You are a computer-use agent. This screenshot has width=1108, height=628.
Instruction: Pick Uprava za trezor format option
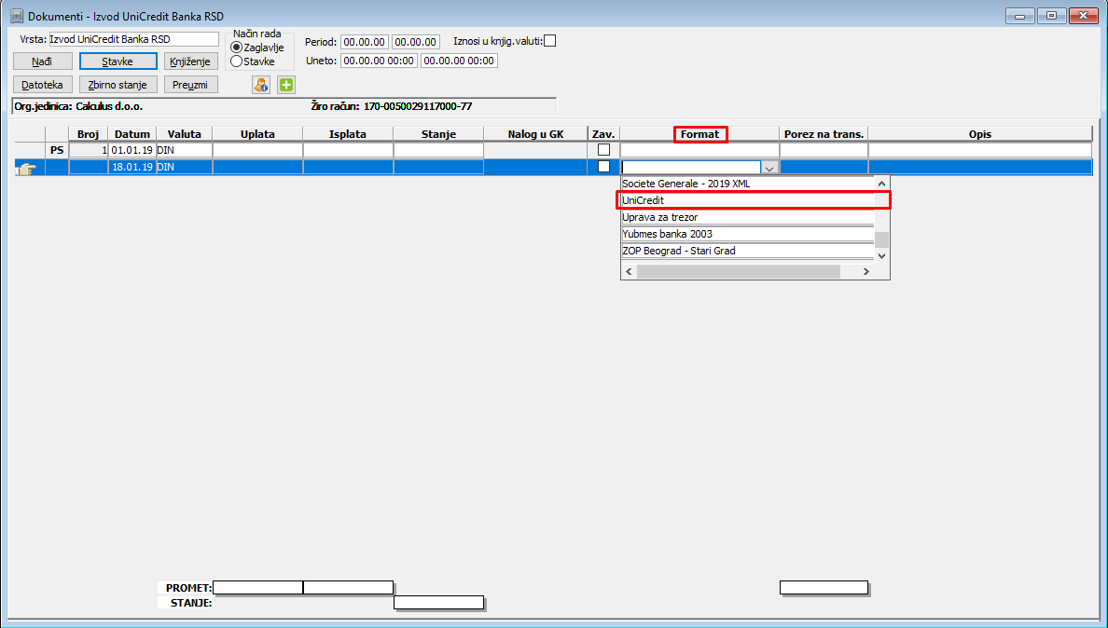(748, 217)
